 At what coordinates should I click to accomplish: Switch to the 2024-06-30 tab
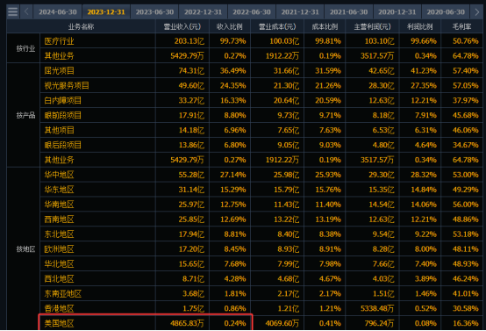click(58, 11)
